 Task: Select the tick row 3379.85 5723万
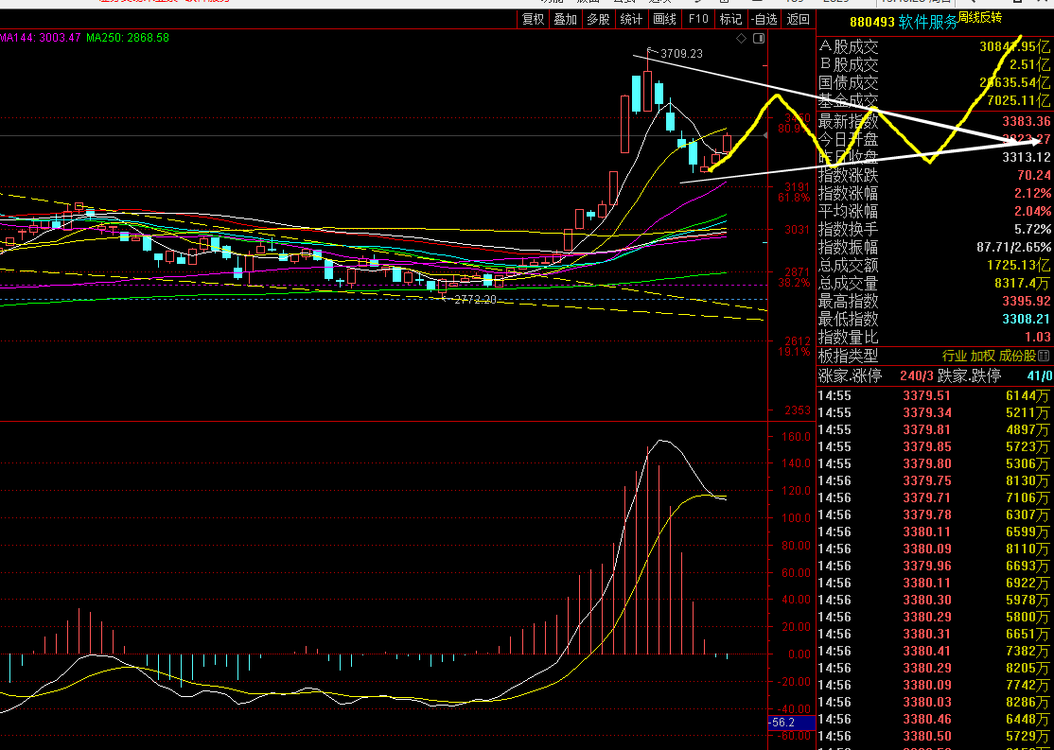(x=935, y=447)
